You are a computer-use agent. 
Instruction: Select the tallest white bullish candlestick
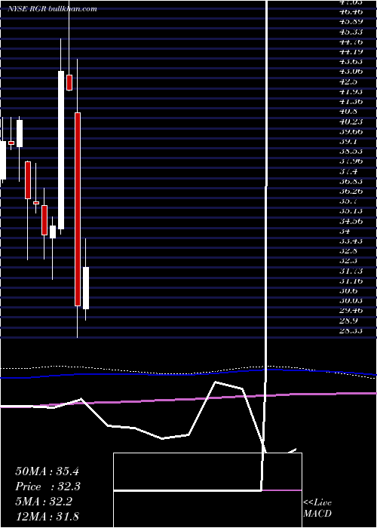(x=61, y=150)
